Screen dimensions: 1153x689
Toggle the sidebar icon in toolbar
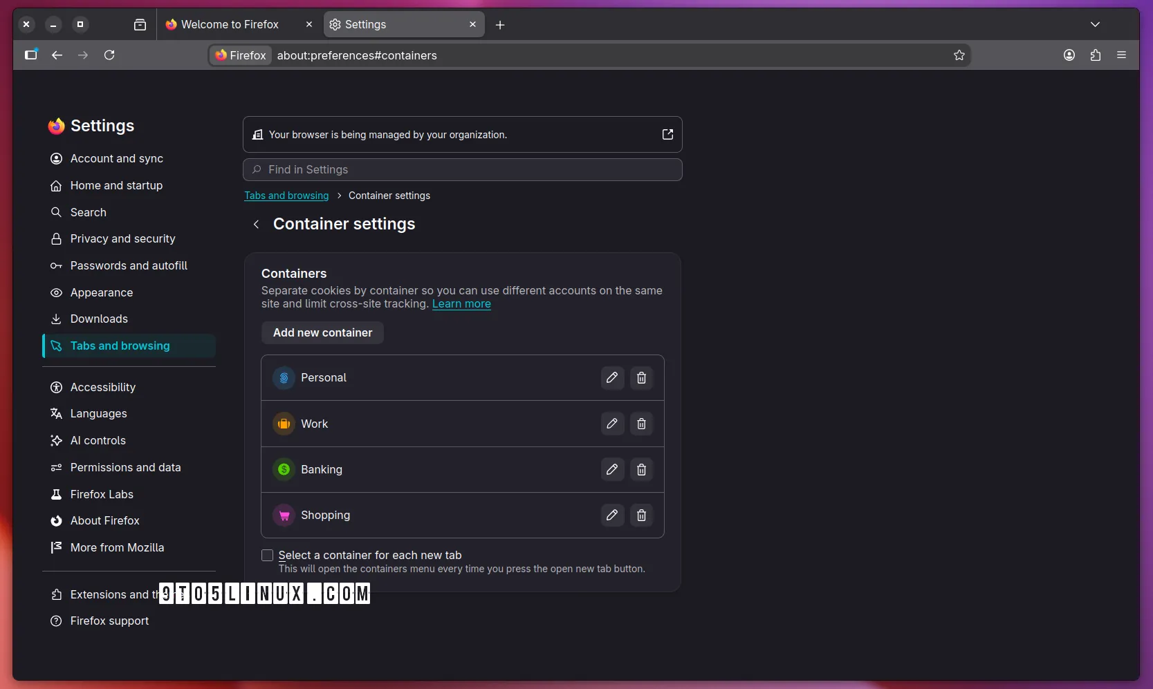[31, 55]
